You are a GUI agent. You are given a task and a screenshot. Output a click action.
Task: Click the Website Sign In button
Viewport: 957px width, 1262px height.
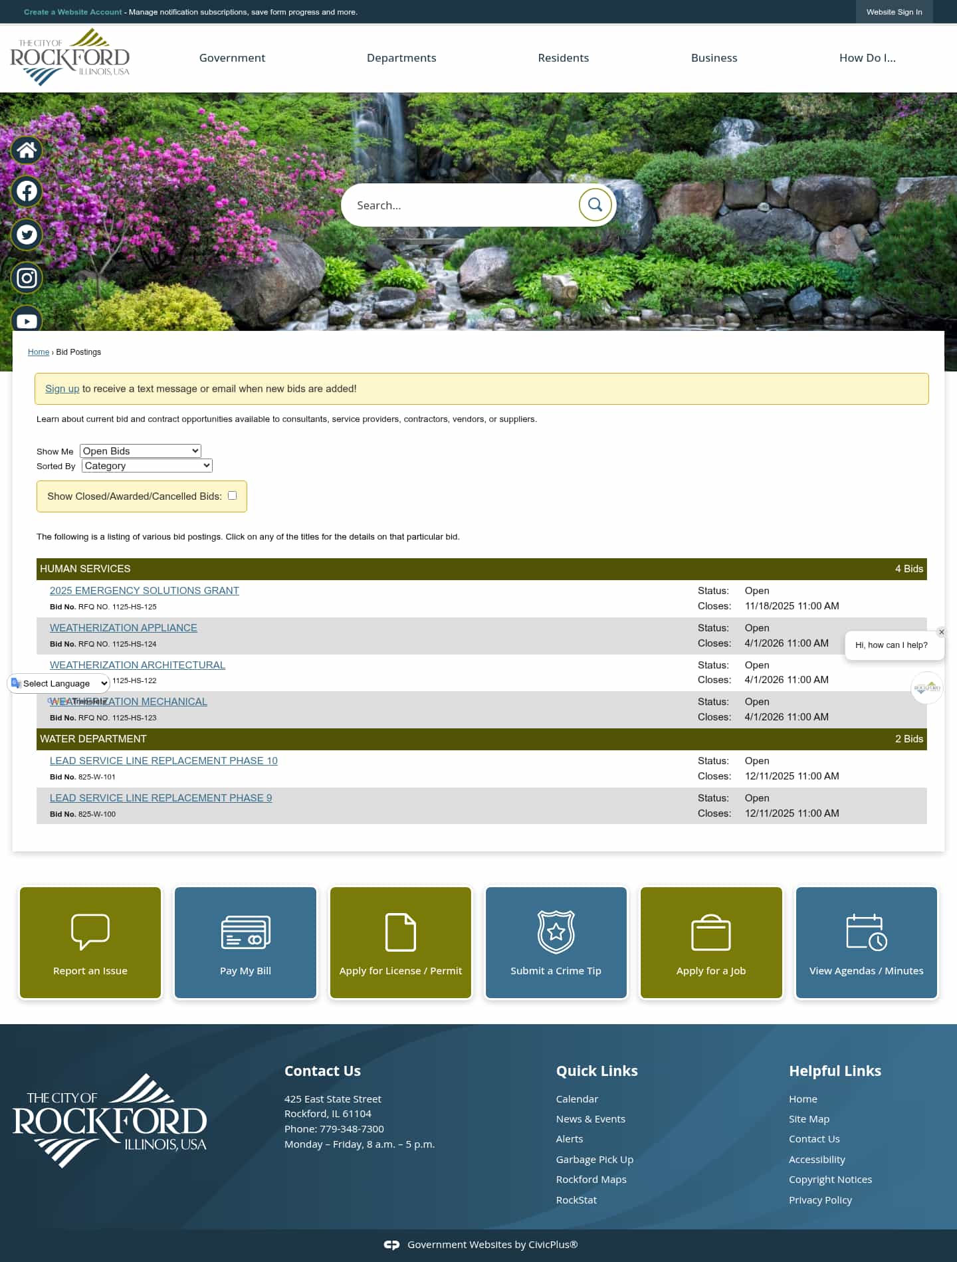point(895,12)
